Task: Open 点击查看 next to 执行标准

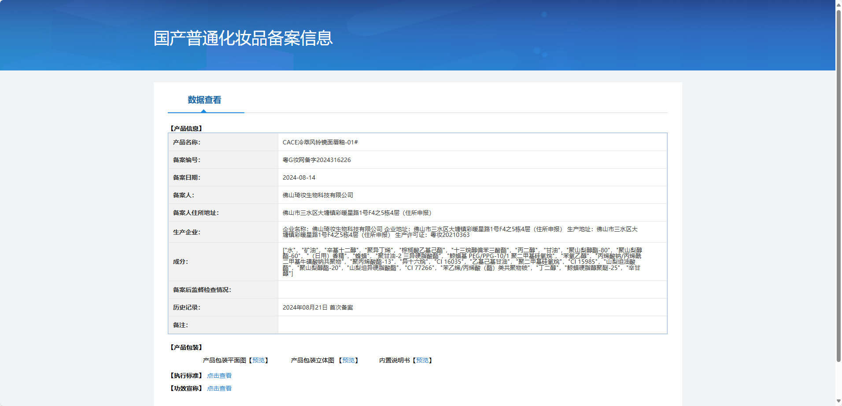Action: (219, 376)
